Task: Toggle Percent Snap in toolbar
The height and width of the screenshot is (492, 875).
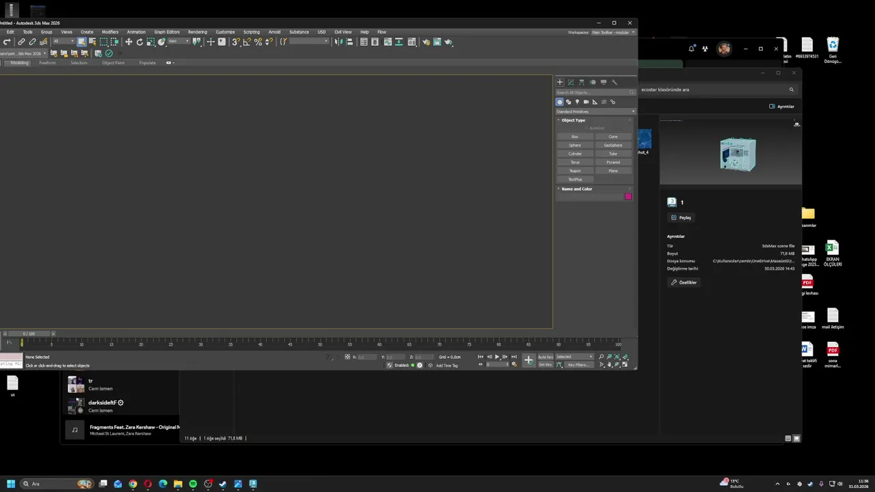Action: tap(258, 42)
